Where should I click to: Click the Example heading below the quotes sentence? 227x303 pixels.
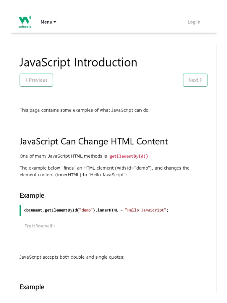click(x=32, y=287)
